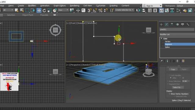Open Material Editor icon
This screenshot has height=110, width=195.
point(178,10)
